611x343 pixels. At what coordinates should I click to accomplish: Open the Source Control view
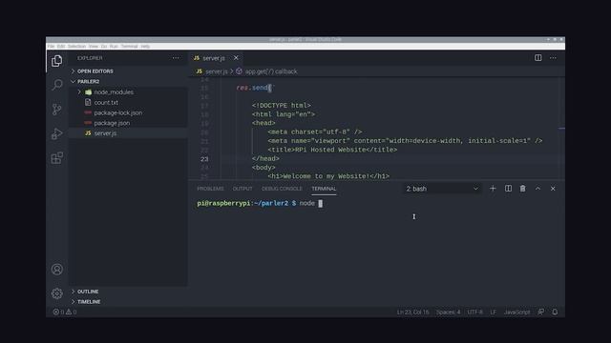57,110
